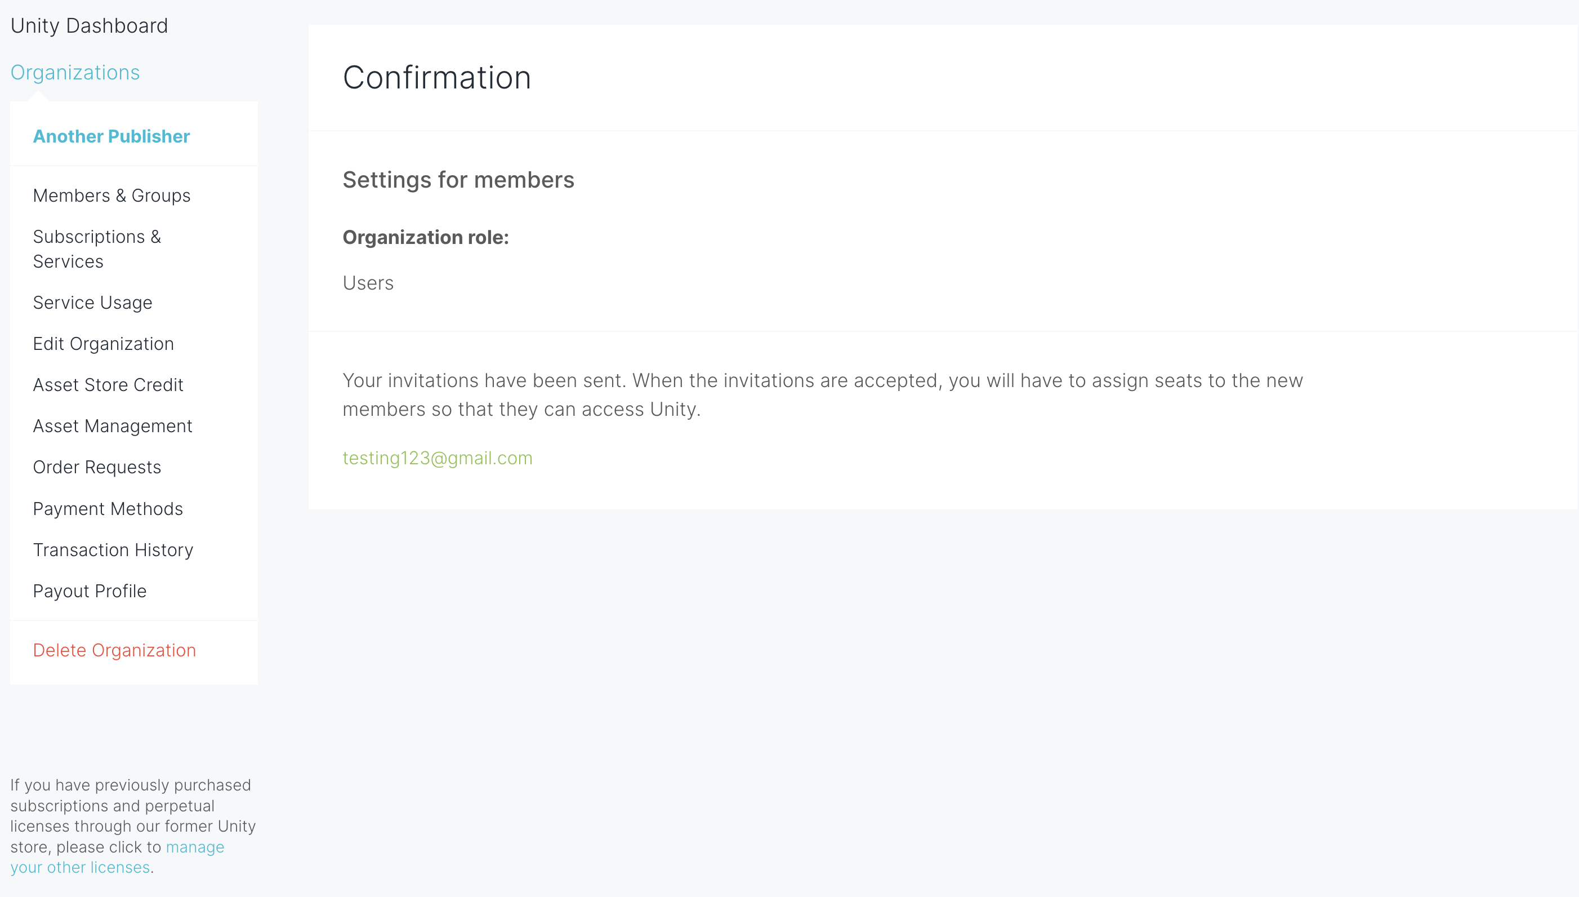This screenshot has width=1579, height=897.
Task: Open Payment Methods
Action: (108, 509)
